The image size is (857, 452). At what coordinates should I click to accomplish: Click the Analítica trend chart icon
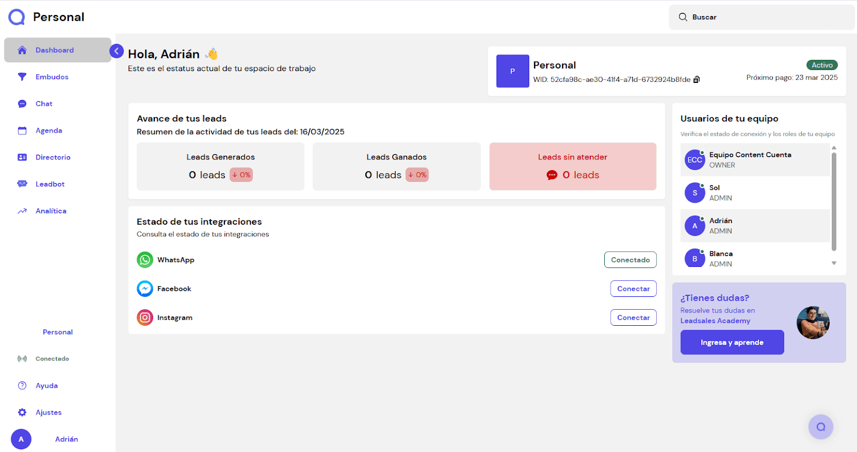pyautogui.click(x=22, y=211)
